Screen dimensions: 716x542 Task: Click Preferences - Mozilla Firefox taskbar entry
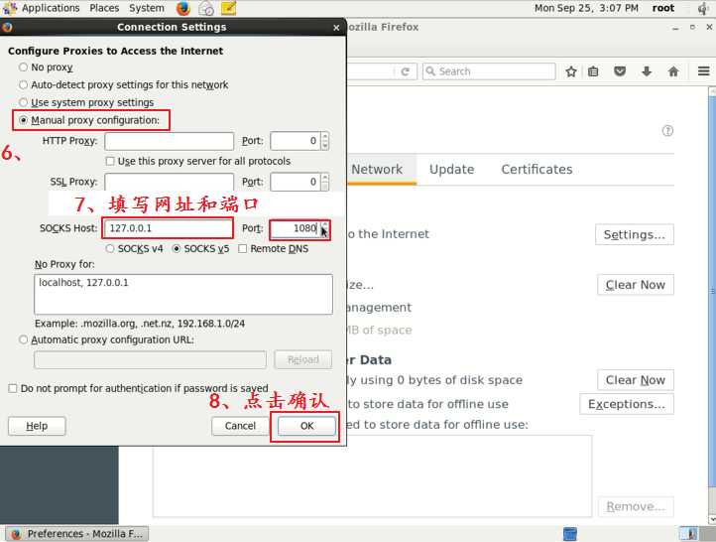(76, 534)
